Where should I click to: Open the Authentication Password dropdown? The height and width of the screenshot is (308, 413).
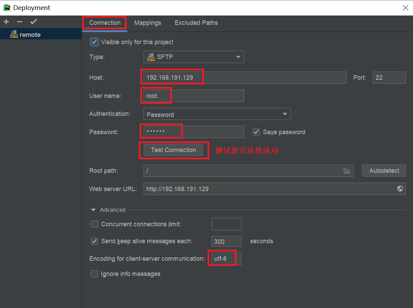pos(217,114)
